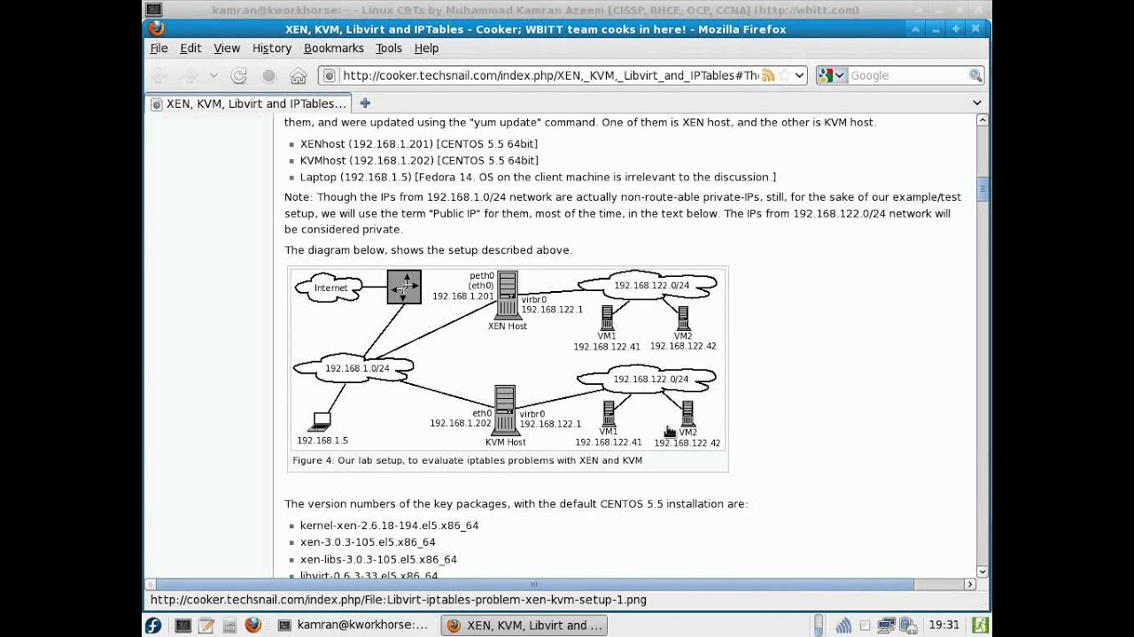
Task: Click vertical scrollbar up arrow
Action: (x=982, y=120)
